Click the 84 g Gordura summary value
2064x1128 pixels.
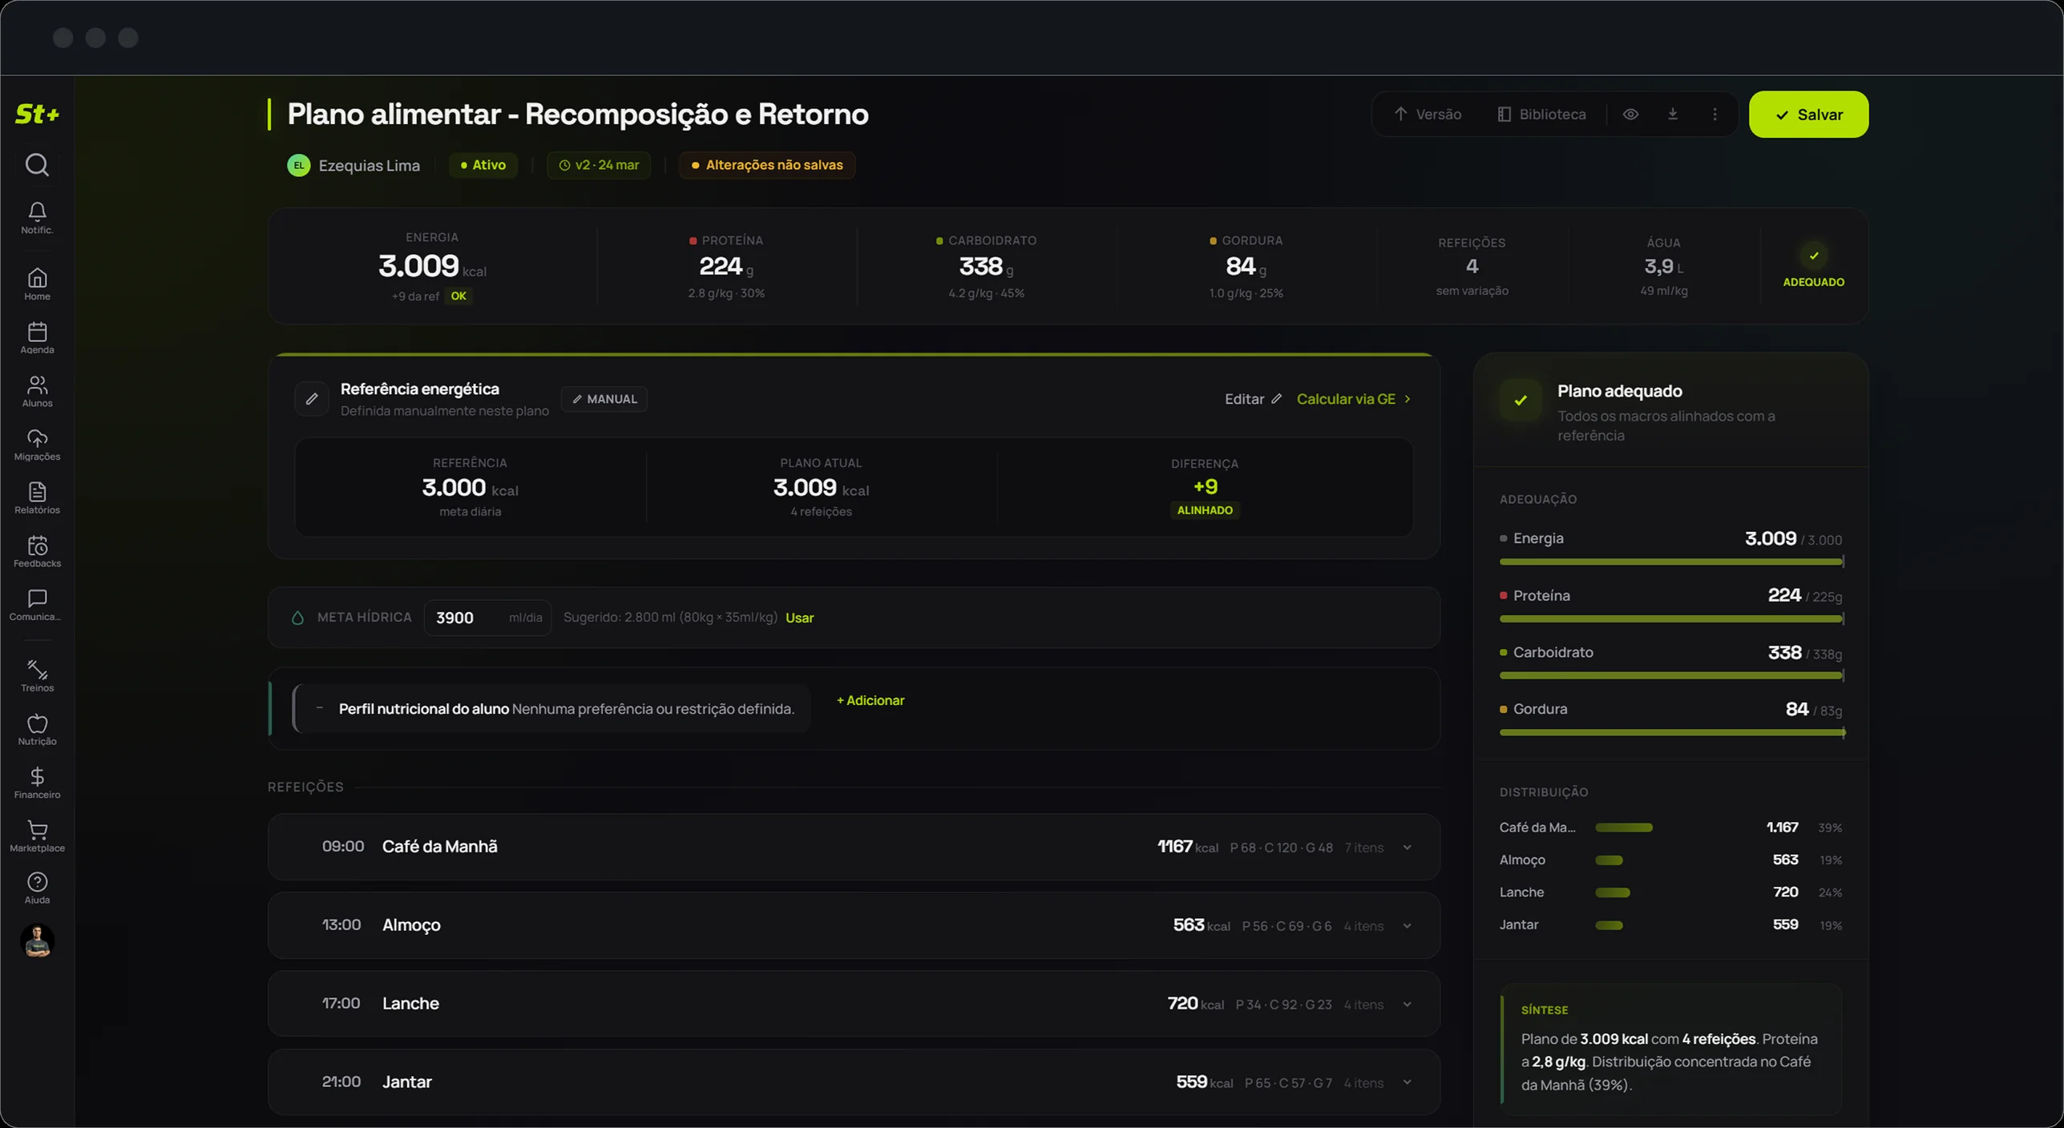tap(1246, 266)
